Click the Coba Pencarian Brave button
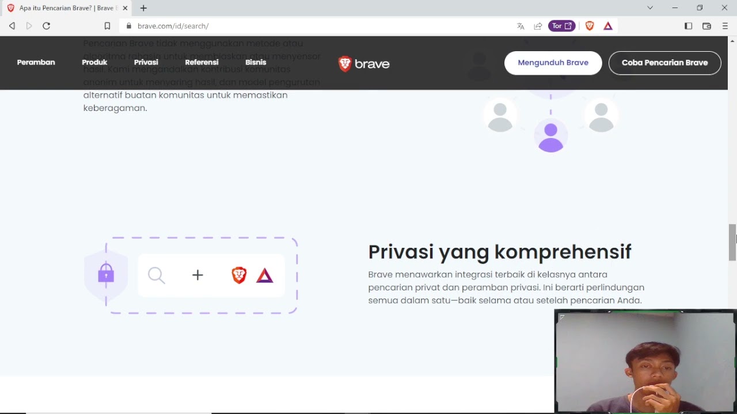 coord(664,63)
